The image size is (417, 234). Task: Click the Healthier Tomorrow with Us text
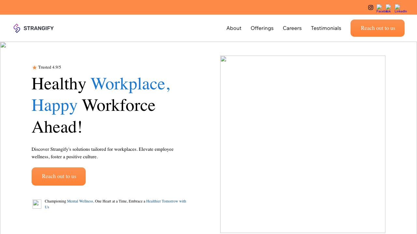166,201
